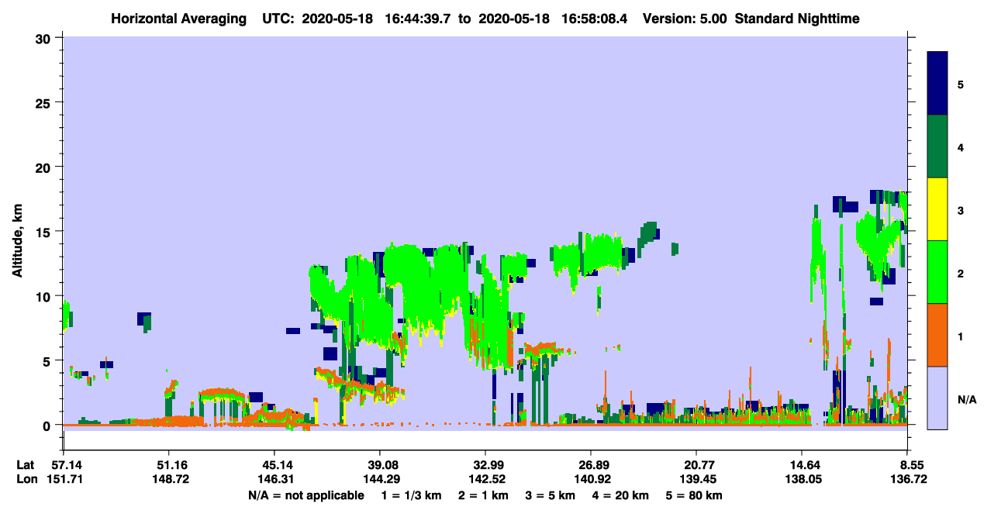Click longitude value 144.29

(380, 479)
